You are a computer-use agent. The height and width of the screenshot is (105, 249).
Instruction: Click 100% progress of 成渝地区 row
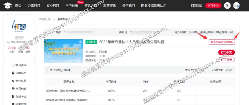pyautogui.click(x=111, y=100)
